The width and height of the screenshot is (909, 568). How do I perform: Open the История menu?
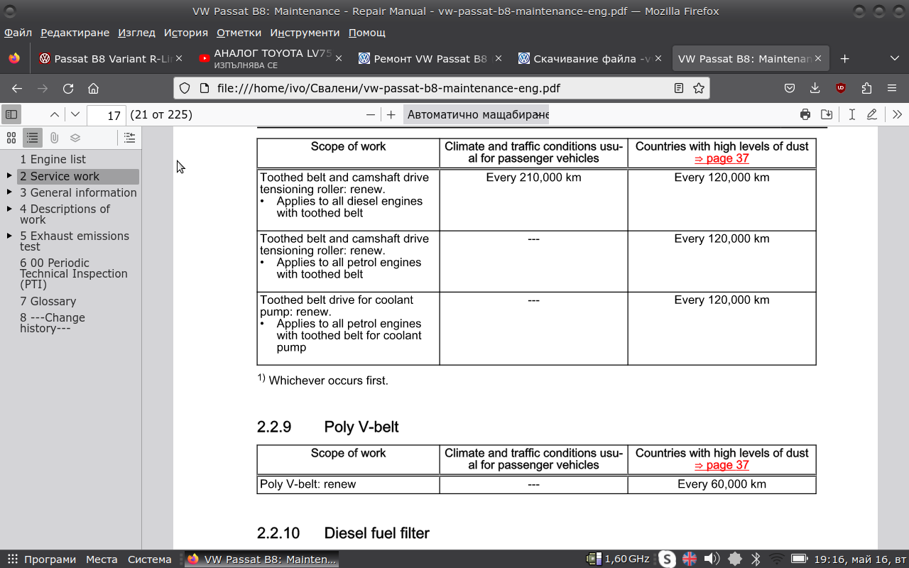coord(185,33)
